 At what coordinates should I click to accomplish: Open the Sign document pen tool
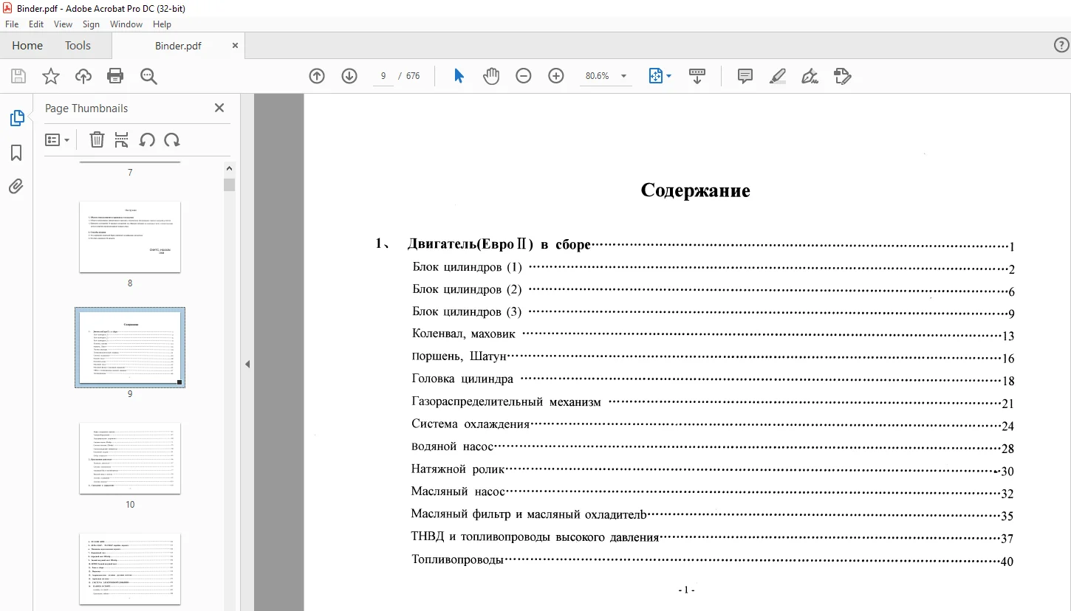(810, 76)
